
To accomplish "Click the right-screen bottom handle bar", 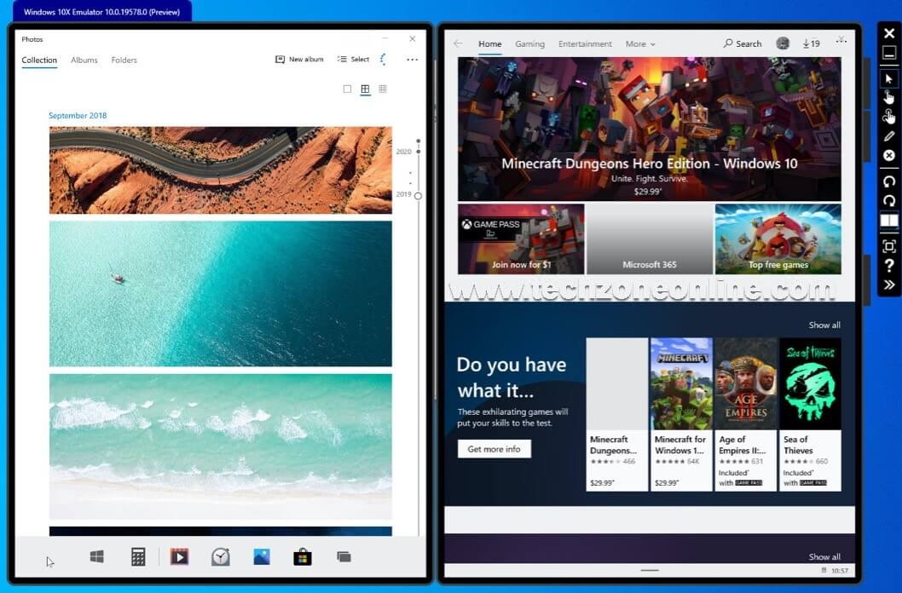I will pos(650,571).
